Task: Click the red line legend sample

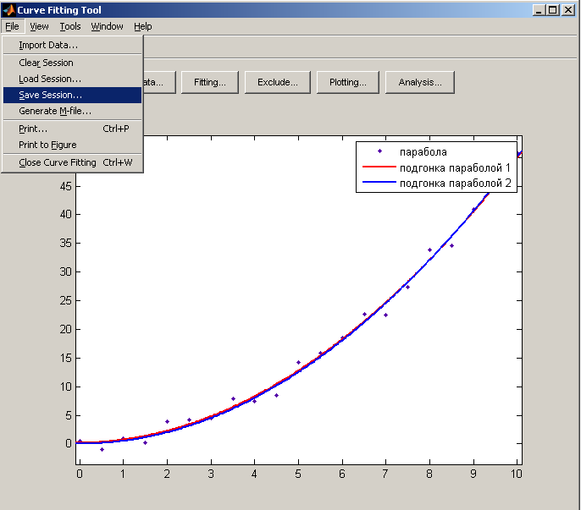Action: [379, 167]
